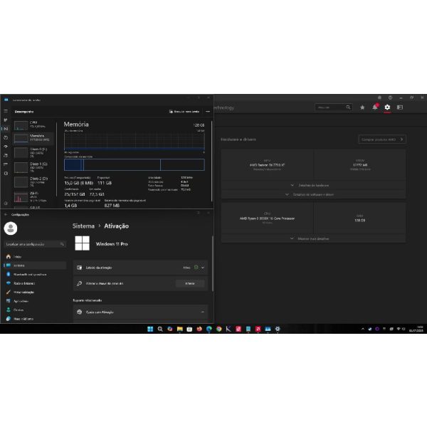The width and height of the screenshot is (427, 427).
Task: Click the 'Localizar uma configuração' search field
Action: pos(33,243)
